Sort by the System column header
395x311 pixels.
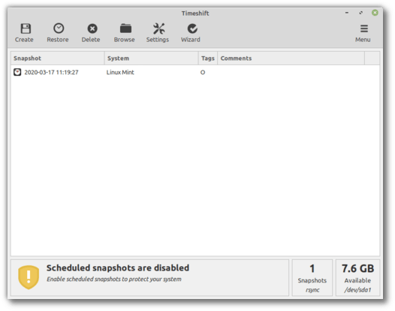152,58
